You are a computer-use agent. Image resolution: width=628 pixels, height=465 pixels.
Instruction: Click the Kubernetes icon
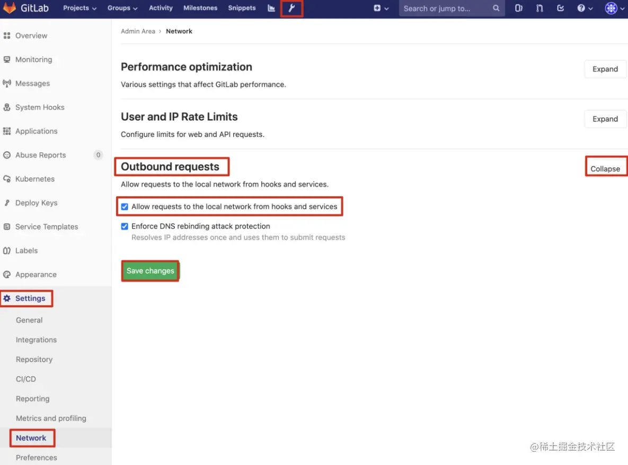coord(7,179)
